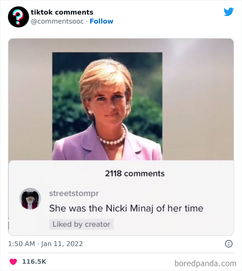Follow the @commentsooc account
242x271 pixels.
pos(101,21)
